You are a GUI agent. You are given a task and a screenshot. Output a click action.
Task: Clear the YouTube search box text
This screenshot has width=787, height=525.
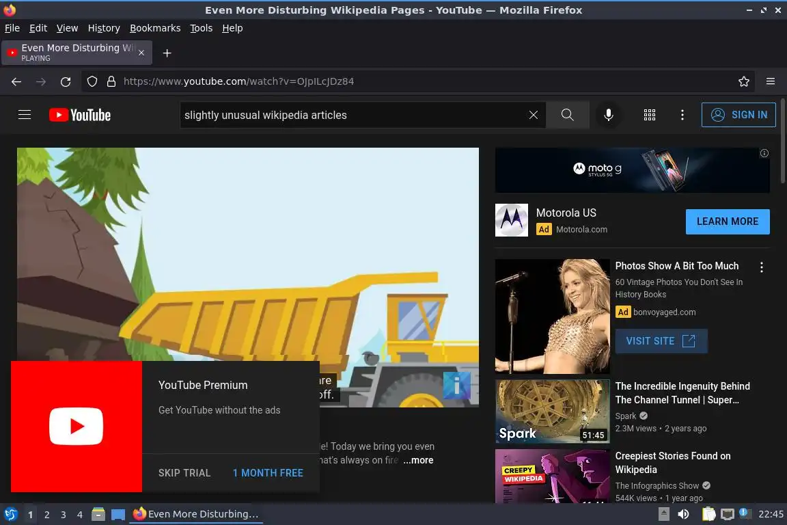tap(534, 115)
